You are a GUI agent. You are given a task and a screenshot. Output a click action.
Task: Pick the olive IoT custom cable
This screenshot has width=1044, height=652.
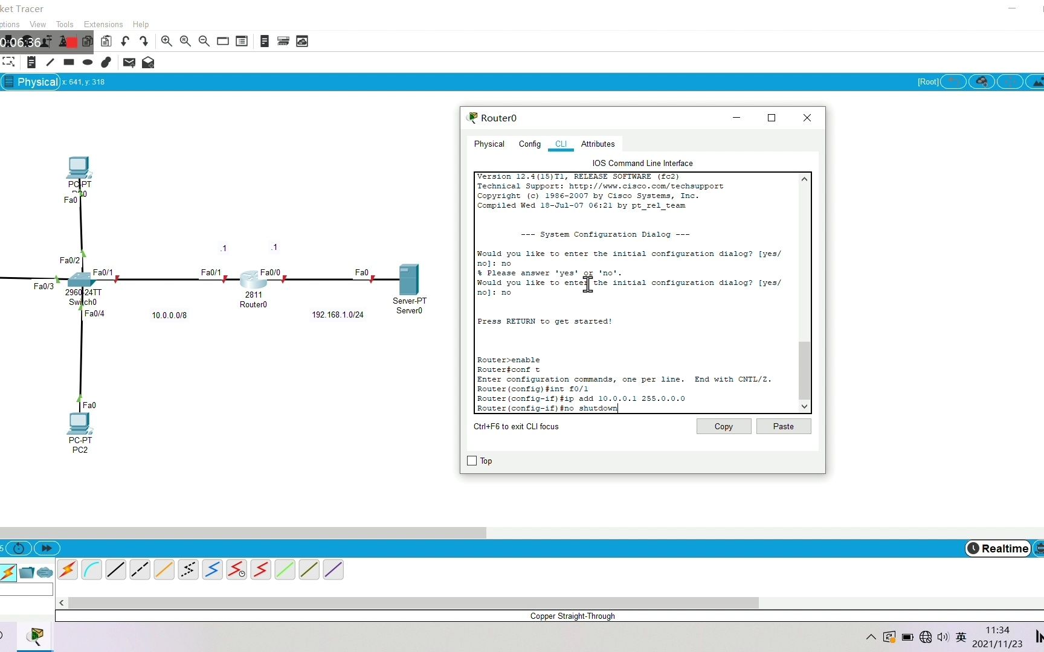tap(309, 569)
